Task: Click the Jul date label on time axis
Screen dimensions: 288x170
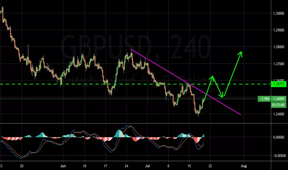Action: point(147,166)
